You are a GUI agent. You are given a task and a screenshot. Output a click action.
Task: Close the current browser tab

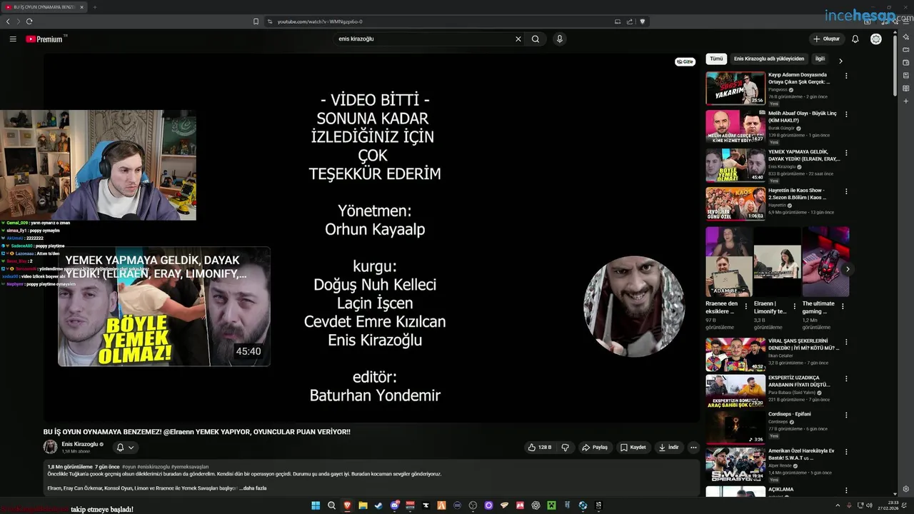point(81,7)
